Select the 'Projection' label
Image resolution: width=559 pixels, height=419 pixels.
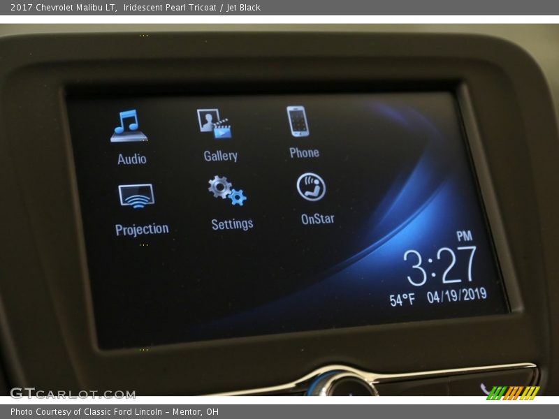pyautogui.click(x=142, y=230)
